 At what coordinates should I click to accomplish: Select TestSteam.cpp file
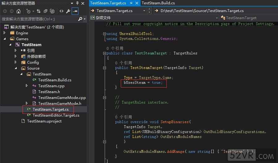[51, 86]
